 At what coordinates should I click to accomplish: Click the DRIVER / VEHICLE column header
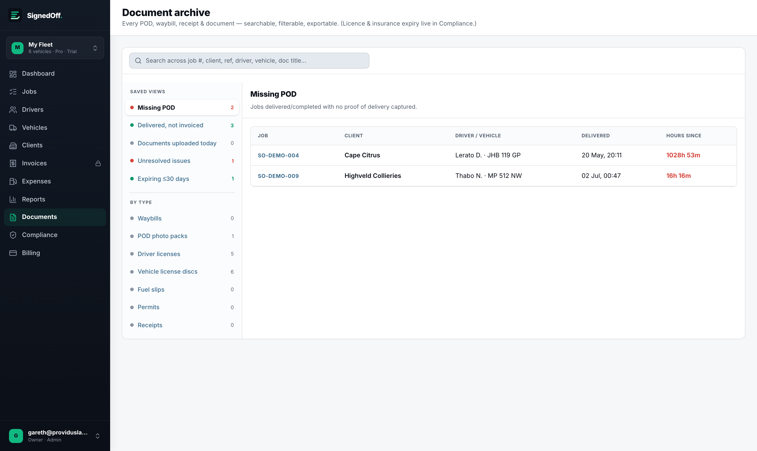[x=478, y=136]
